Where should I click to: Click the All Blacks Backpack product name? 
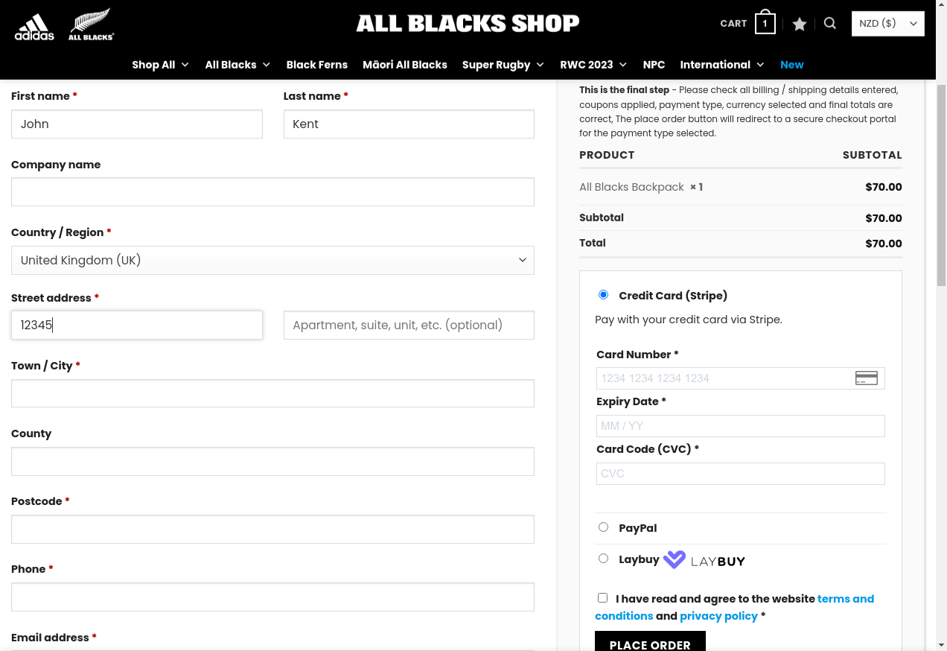pyautogui.click(x=631, y=187)
